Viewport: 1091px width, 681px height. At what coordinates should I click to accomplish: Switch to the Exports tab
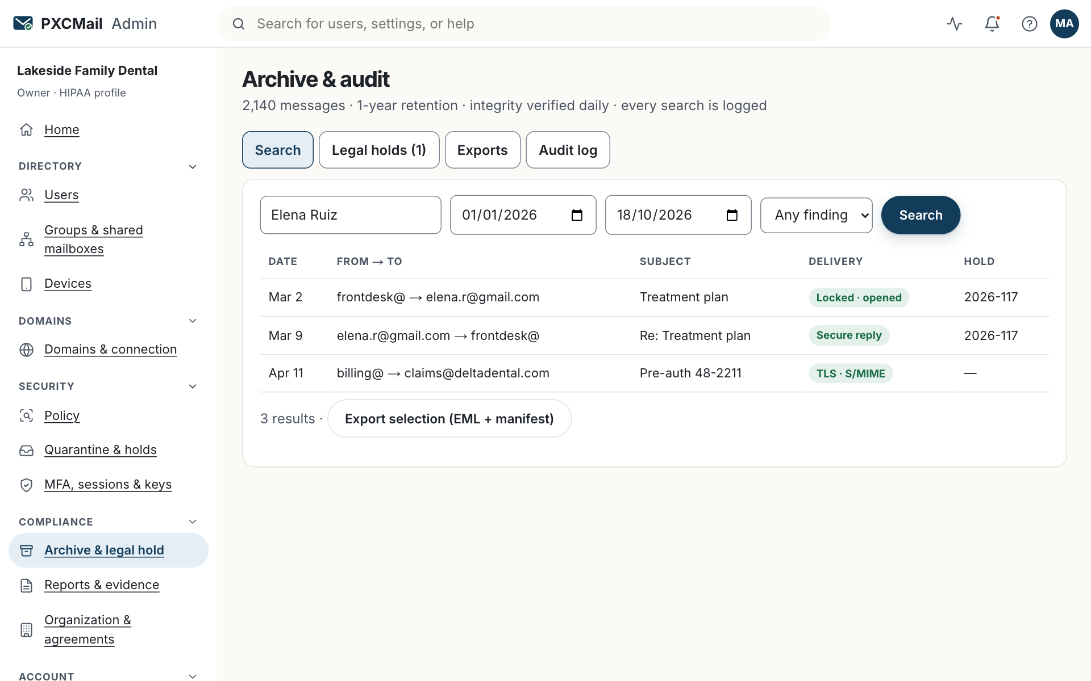(482, 150)
